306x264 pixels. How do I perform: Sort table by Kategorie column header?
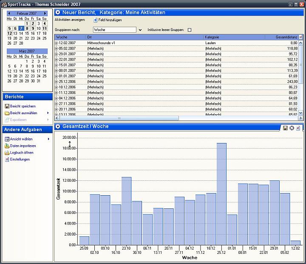(x=234, y=37)
